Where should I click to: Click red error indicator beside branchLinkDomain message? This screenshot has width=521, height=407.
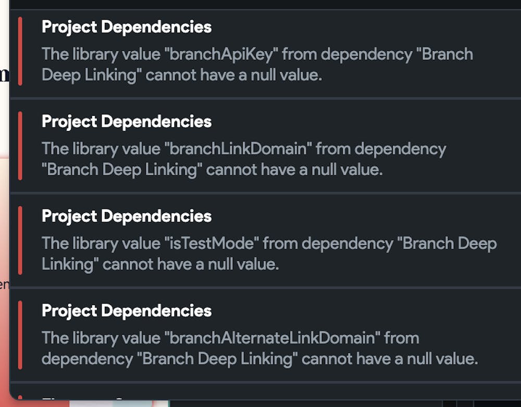coord(20,146)
